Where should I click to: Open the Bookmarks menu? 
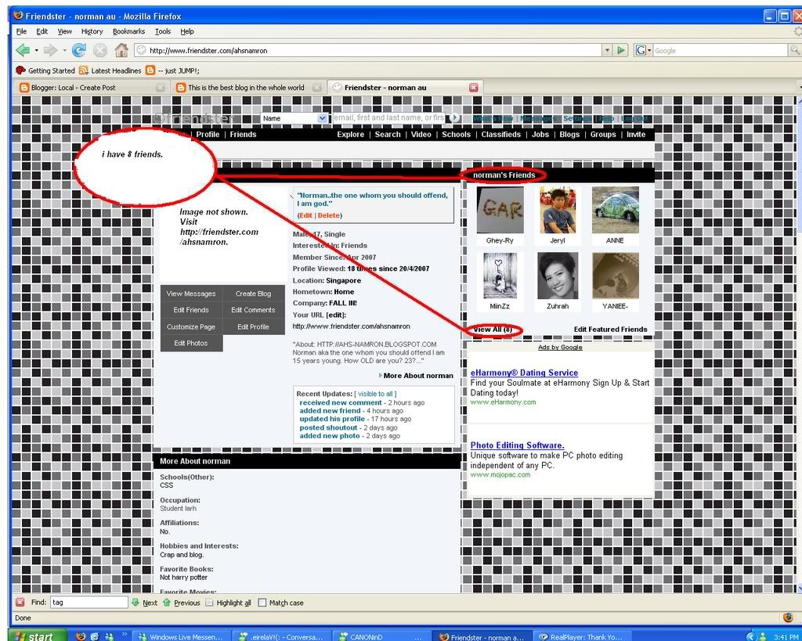click(x=128, y=31)
